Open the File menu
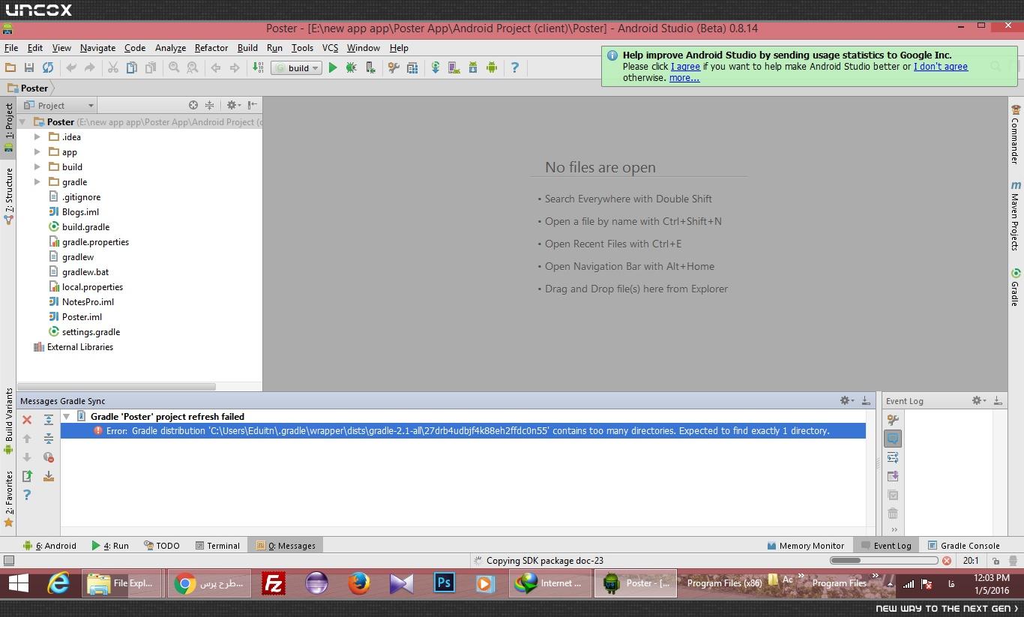Screen dimensions: 1024x617 click(11, 48)
